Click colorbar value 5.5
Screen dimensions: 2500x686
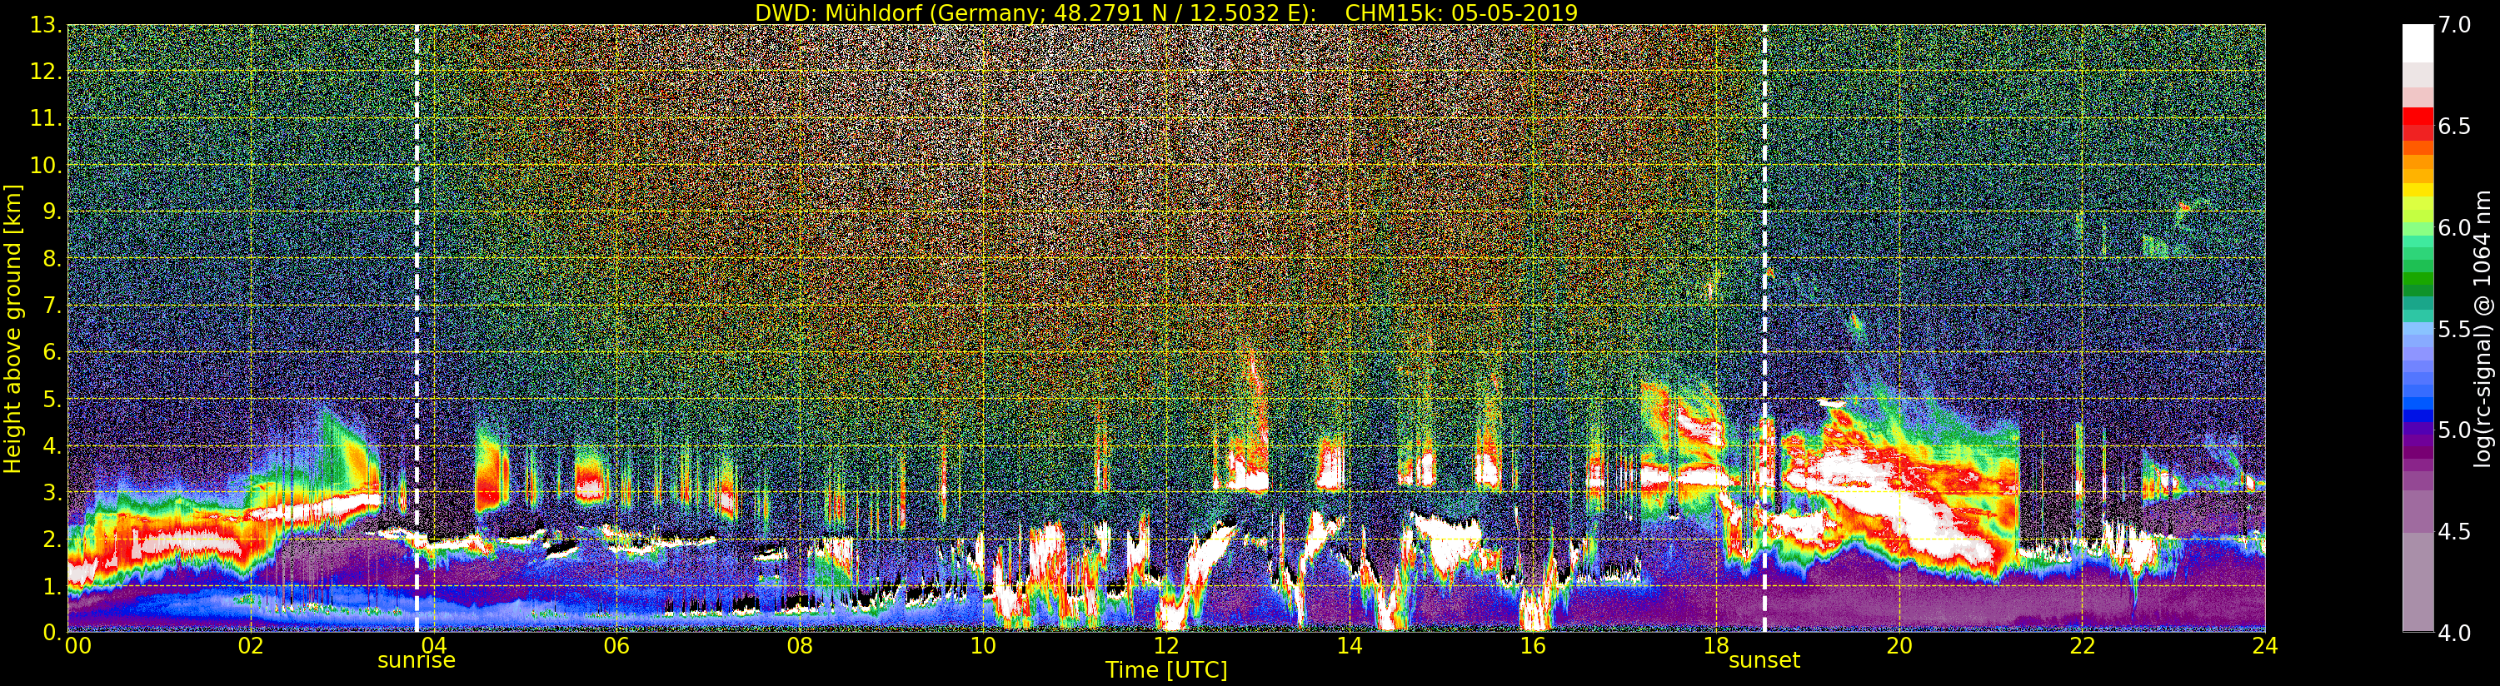tap(2454, 329)
